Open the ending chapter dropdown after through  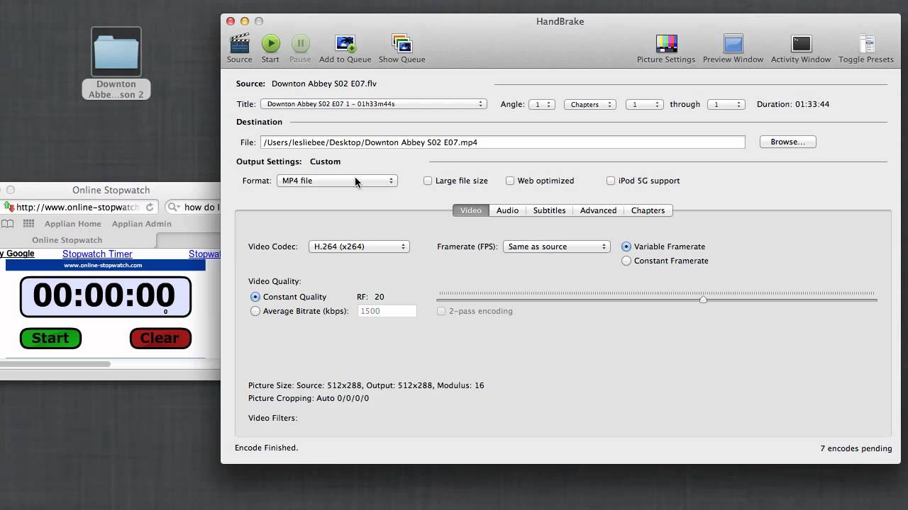click(x=726, y=104)
